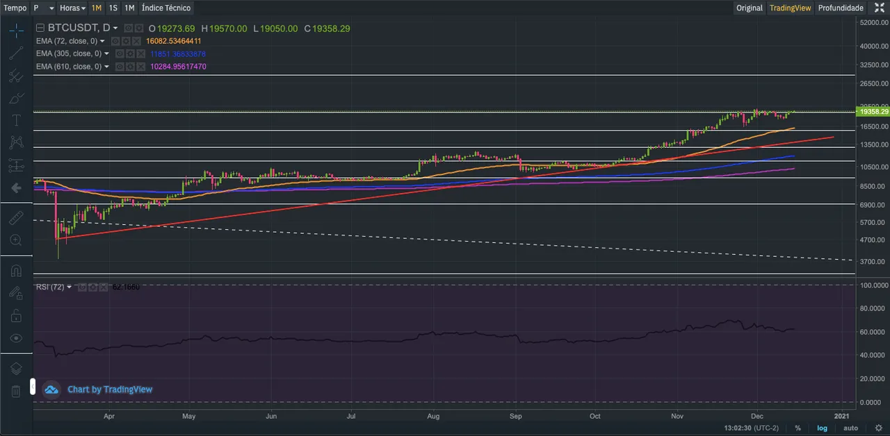The image size is (890, 436).
Task: Expand the RSI (72) dropdown arrow
Action: pyautogui.click(x=70, y=287)
